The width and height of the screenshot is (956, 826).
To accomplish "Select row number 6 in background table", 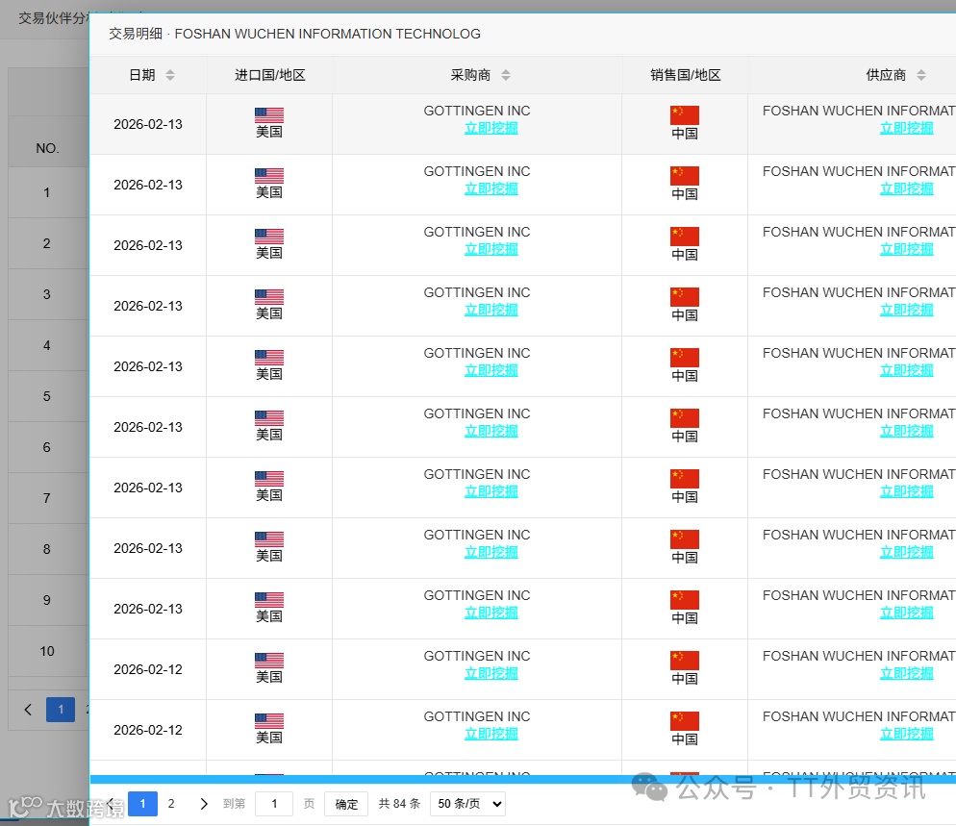I will 47,447.
